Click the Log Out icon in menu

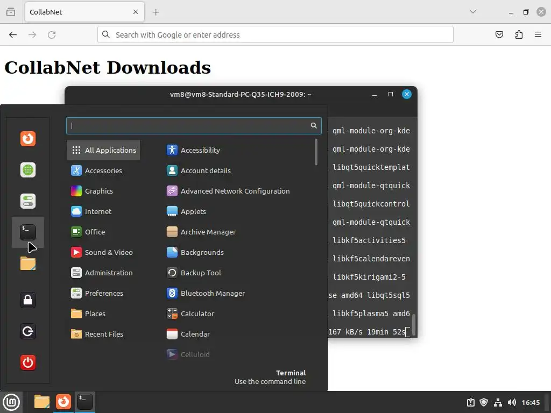click(x=28, y=331)
